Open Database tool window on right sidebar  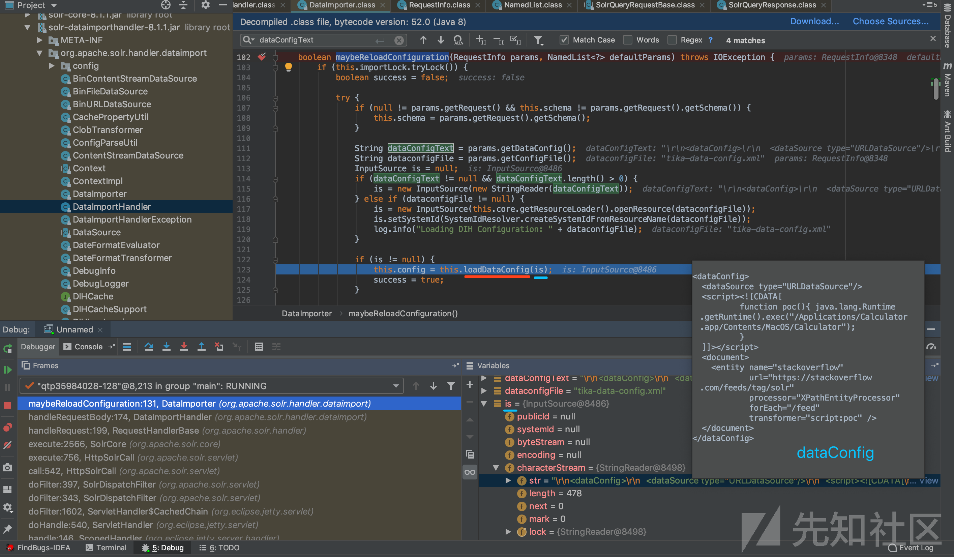[x=947, y=25]
